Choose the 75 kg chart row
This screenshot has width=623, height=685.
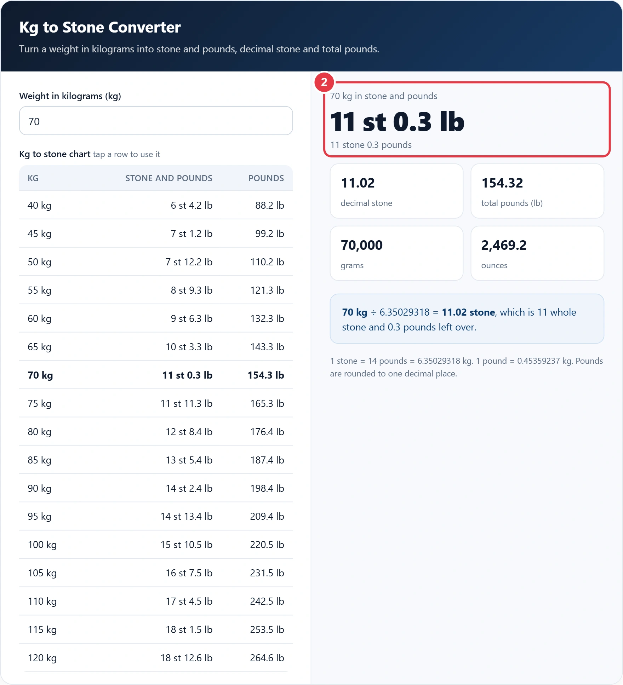[156, 403]
